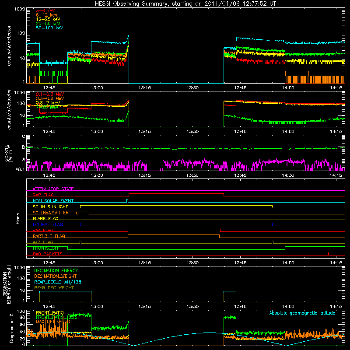Click 'counts/s/detector' label of keV panel
The image size is (350, 350).
click(9, 45)
